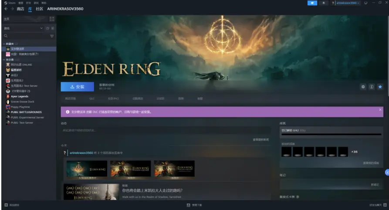Image resolution: width=389 pixels, height=210 pixels.
Task: Click the info icon in purple banner
Action: click(68, 112)
